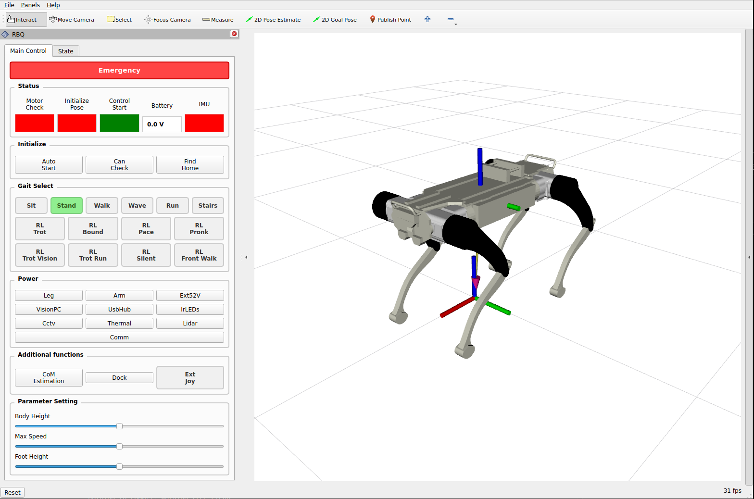Image resolution: width=754 pixels, height=499 pixels.
Task: Select the 2D Pose Estimate tool
Action: tap(273, 20)
